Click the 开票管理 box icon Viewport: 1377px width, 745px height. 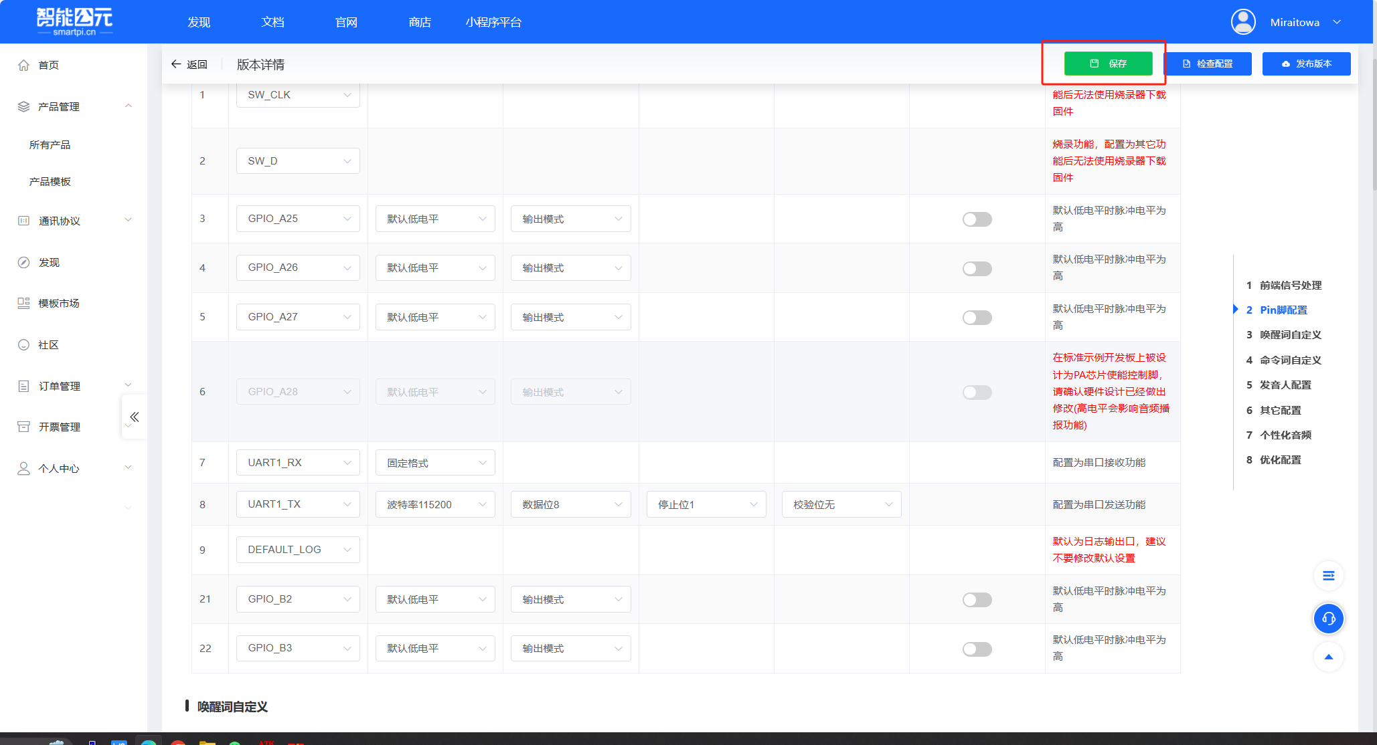pyautogui.click(x=24, y=427)
